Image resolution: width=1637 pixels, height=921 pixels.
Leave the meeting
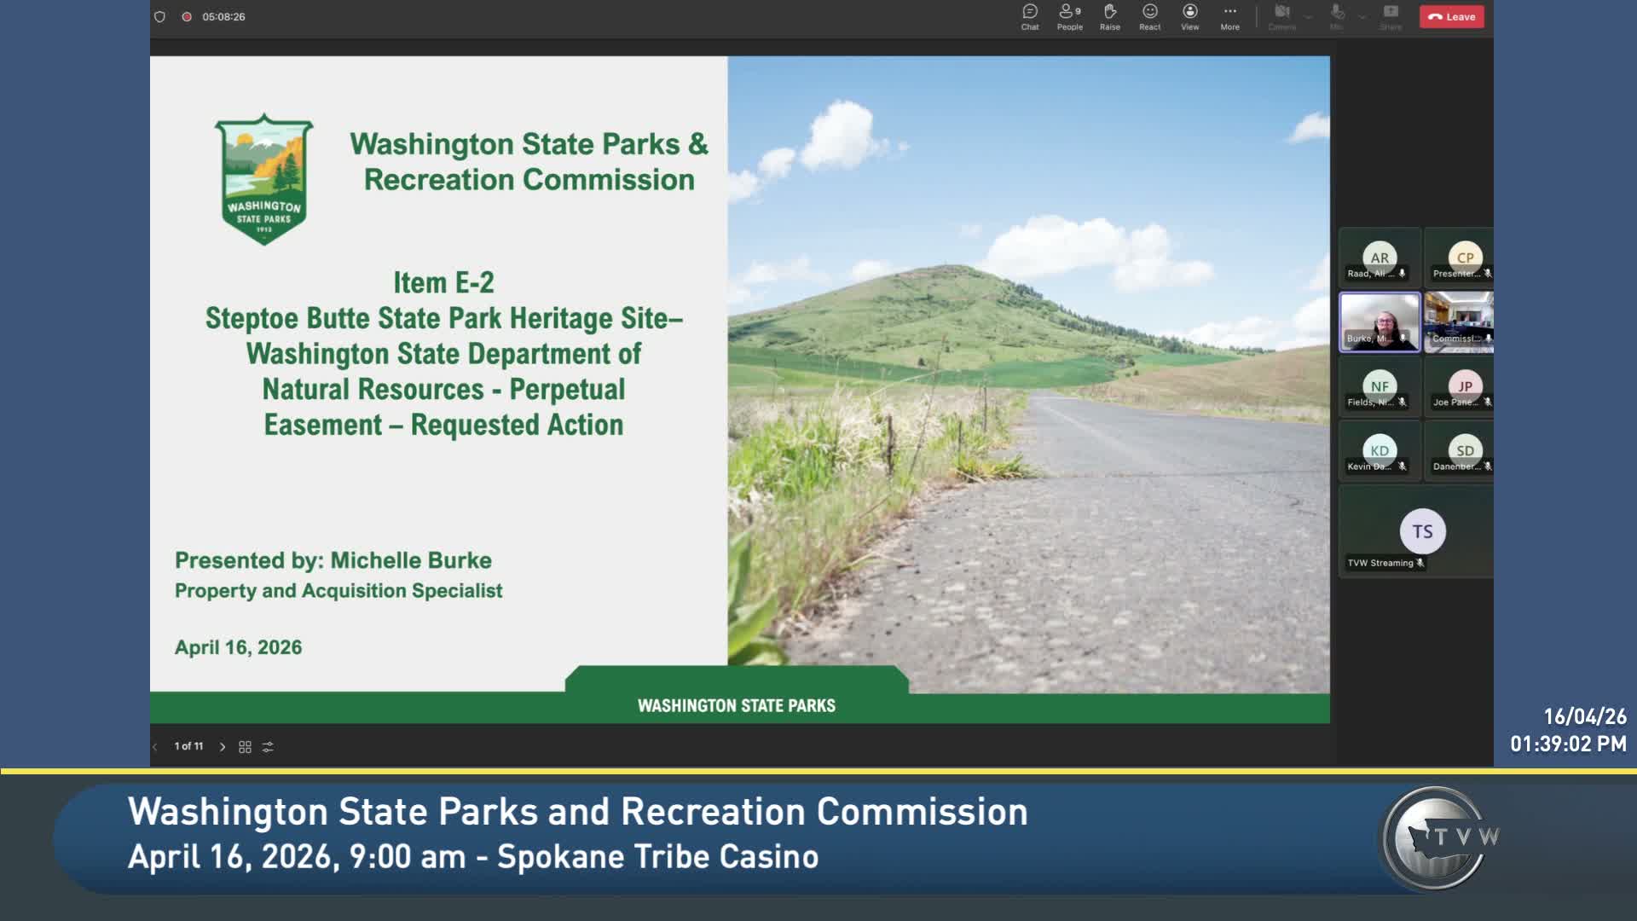[1451, 16]
